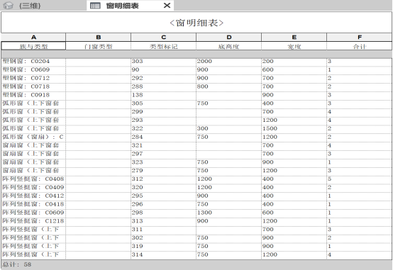Click the sill height 300 cell
The image size is (393, 270).
[x=229, y=128]
